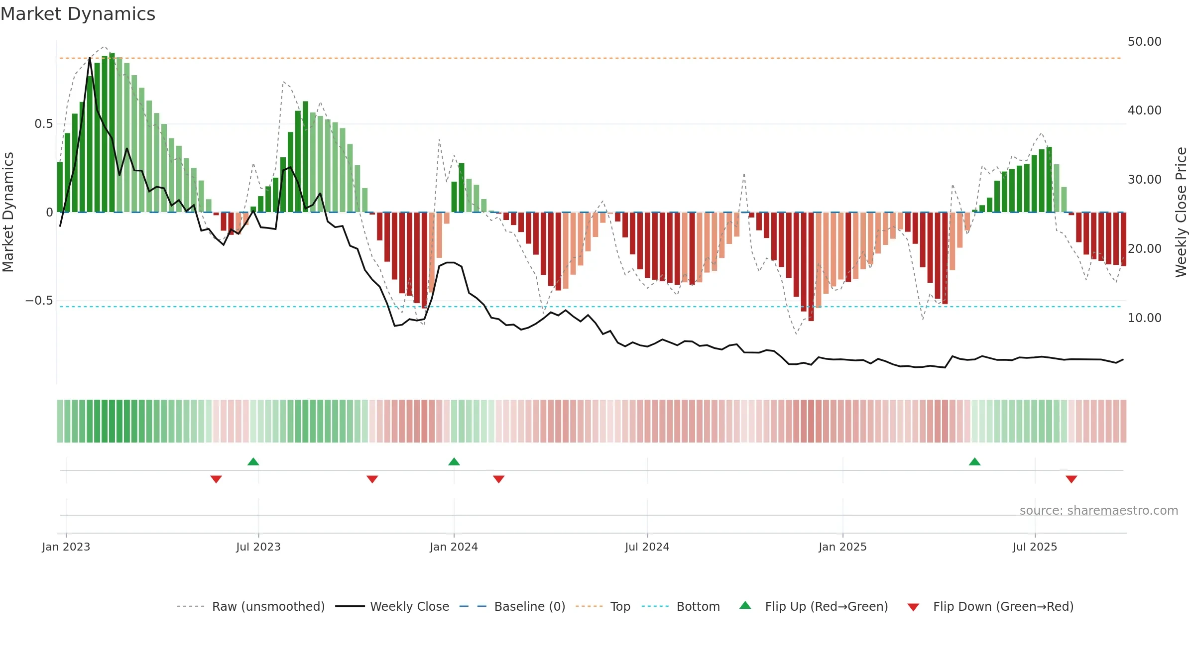
Task: Click the lowest red bar in late 2024
Action: (x=811, y=267)
